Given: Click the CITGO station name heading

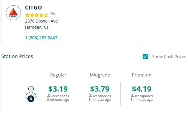Looking at the screenshot, I should click(x=33, y=8).
